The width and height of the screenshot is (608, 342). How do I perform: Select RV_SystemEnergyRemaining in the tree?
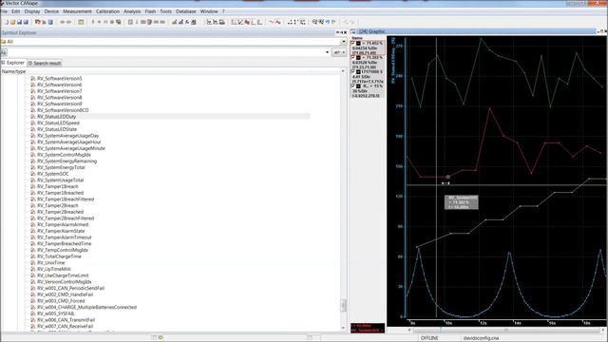click(x=67, y=161)
